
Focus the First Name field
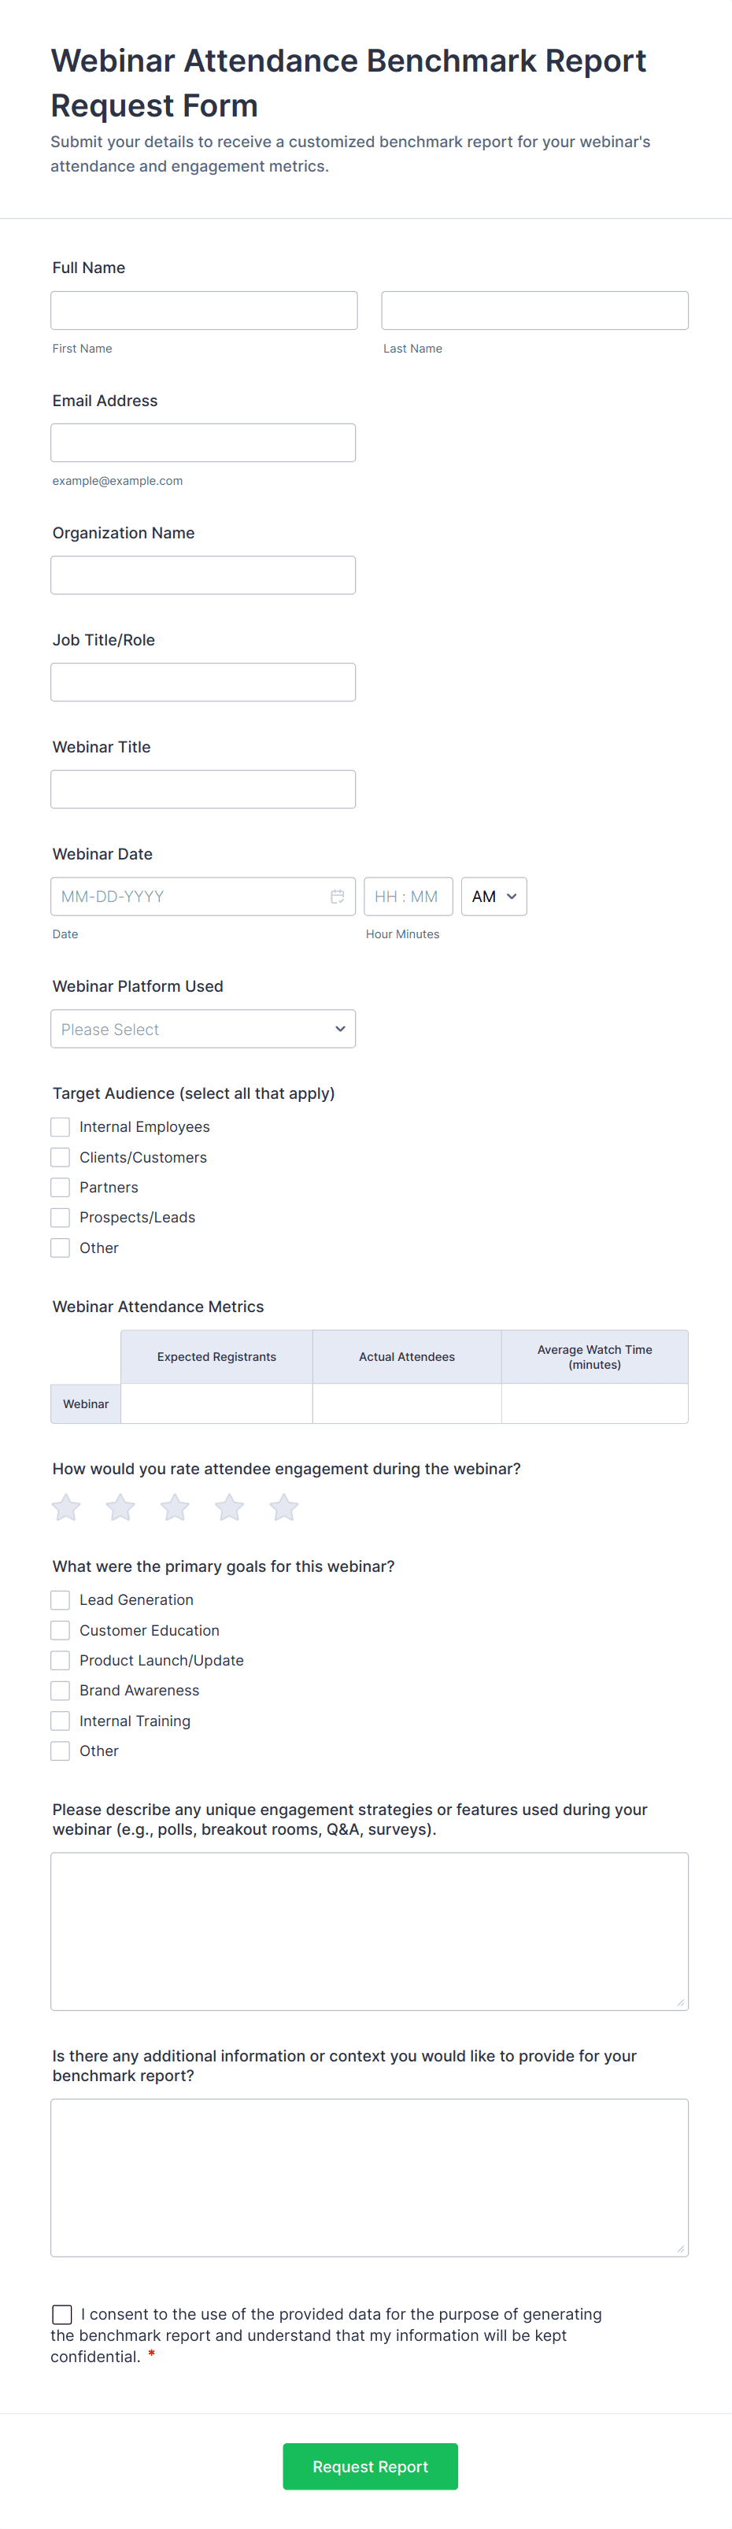[204, 310]
